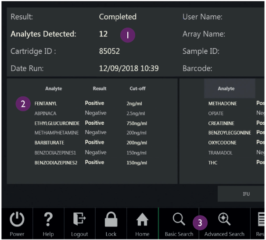
Task: Open the IFU button
Action: [241, 194]
